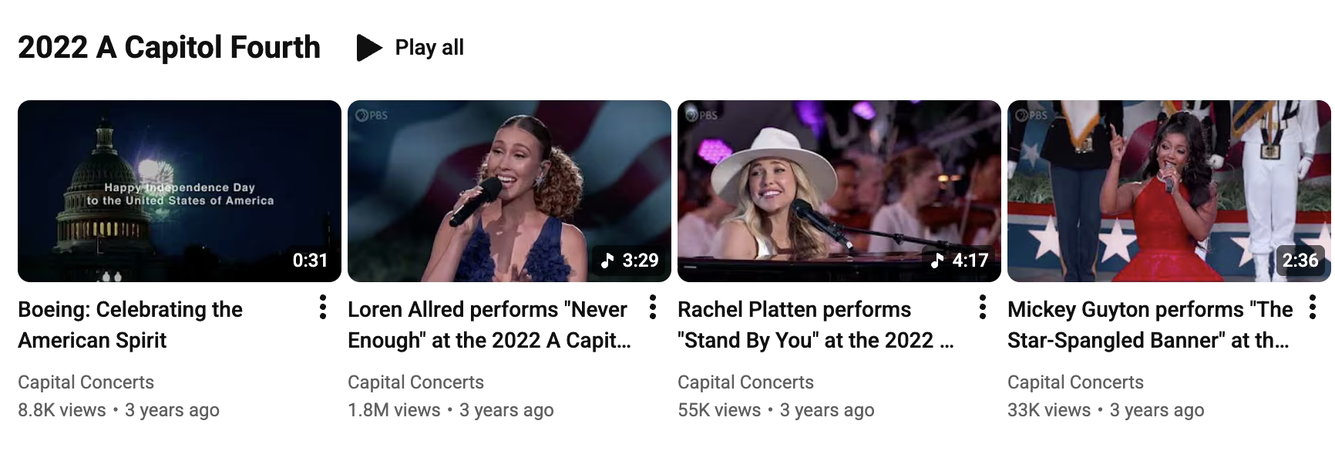The image size is (1335, 461).
Task: Visit Capital Concerts channel under Boeing video
Action: (x=86, y=382)
